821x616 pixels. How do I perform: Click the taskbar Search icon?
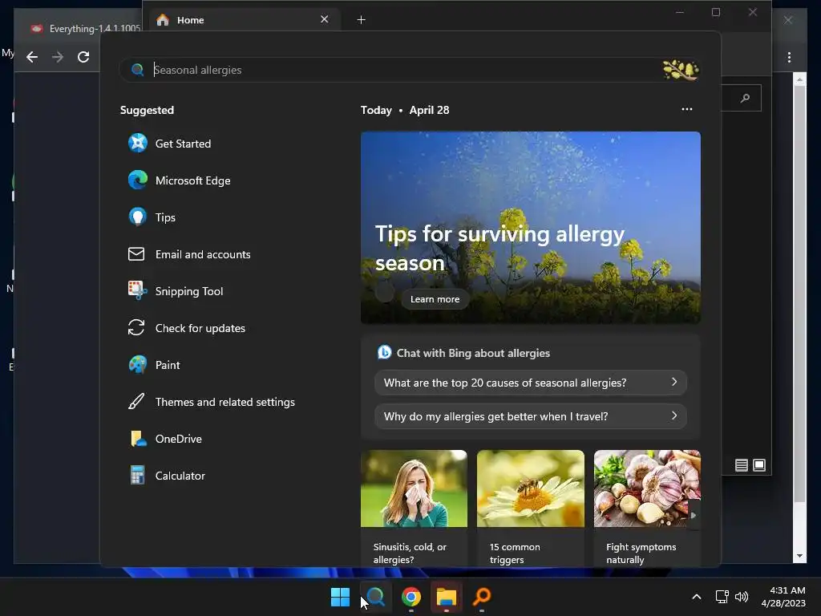pyautogui.click(x=375, y=597)
